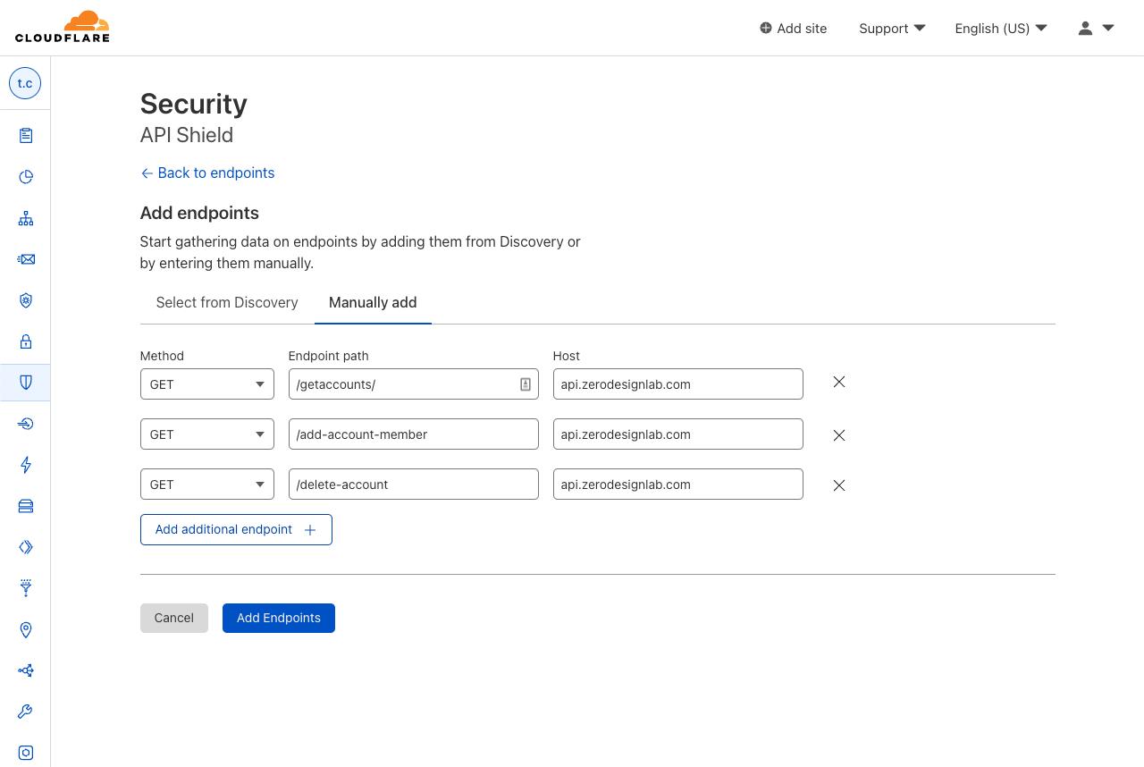Open Workers chevrons icon in sidebar

pyautogui.click(x=26, y=547)
